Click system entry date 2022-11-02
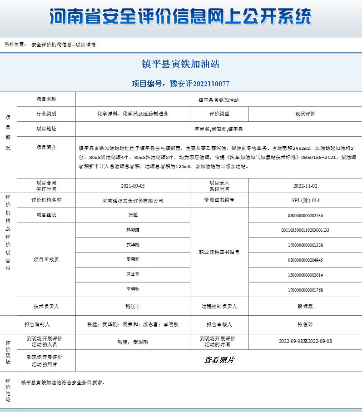The width and height of the screenshot is (362, 412). tap(305, 186)
